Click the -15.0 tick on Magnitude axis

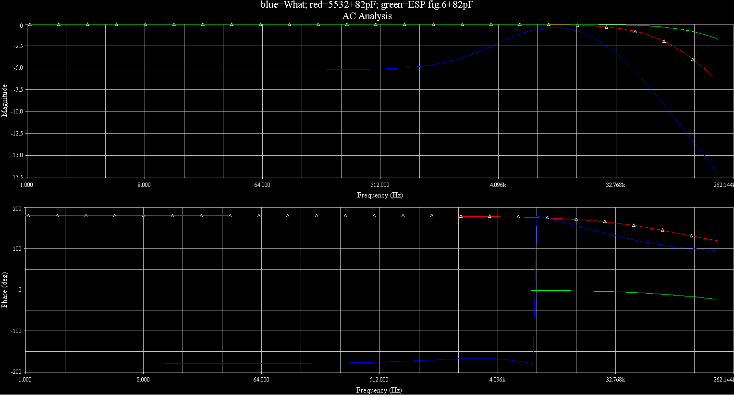[x=16, y=155]
